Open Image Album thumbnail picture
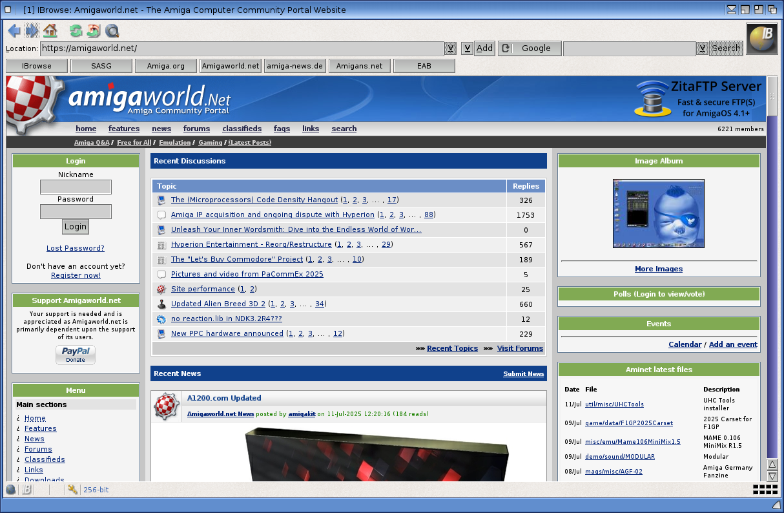Screen dimensions: 784x513 [659, 214]
